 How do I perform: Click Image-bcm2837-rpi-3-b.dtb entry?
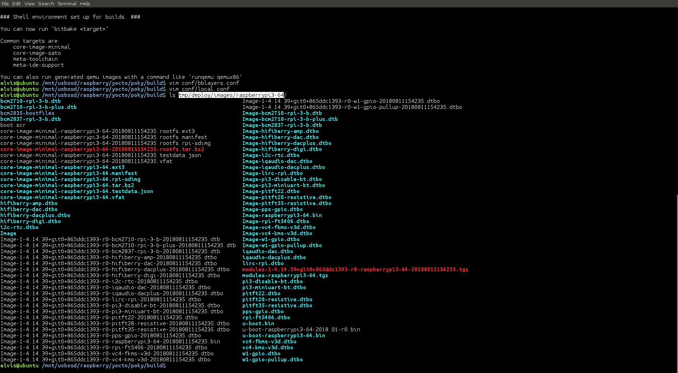282,125
